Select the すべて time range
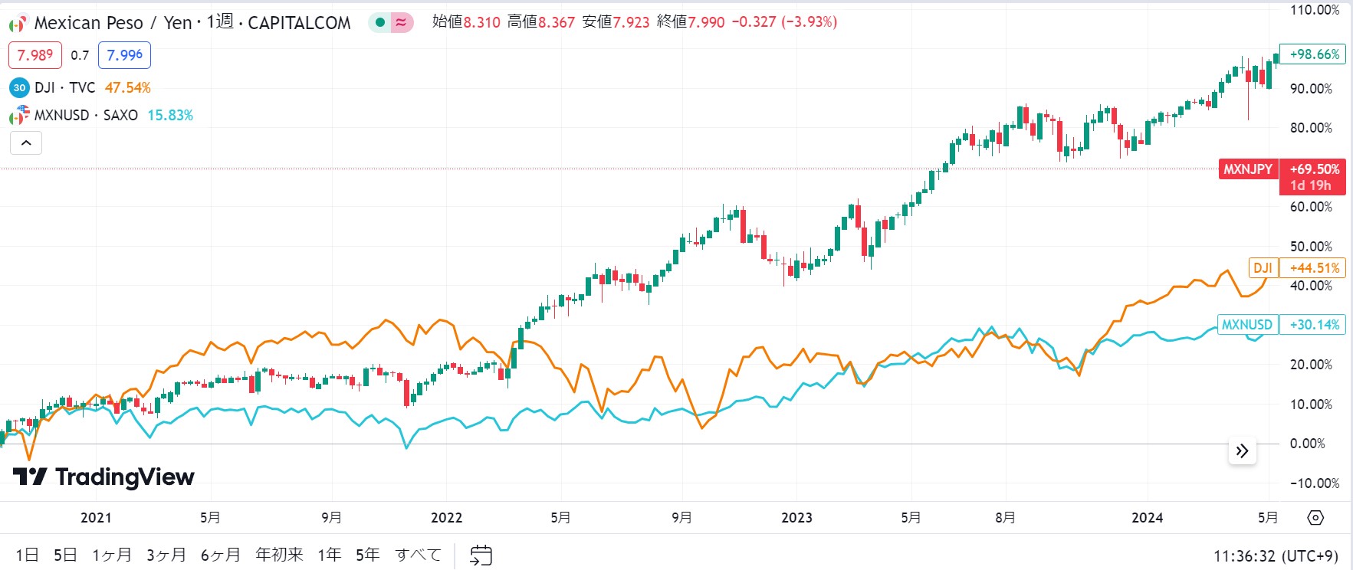1353x570 pixels. tap(419, 555)
